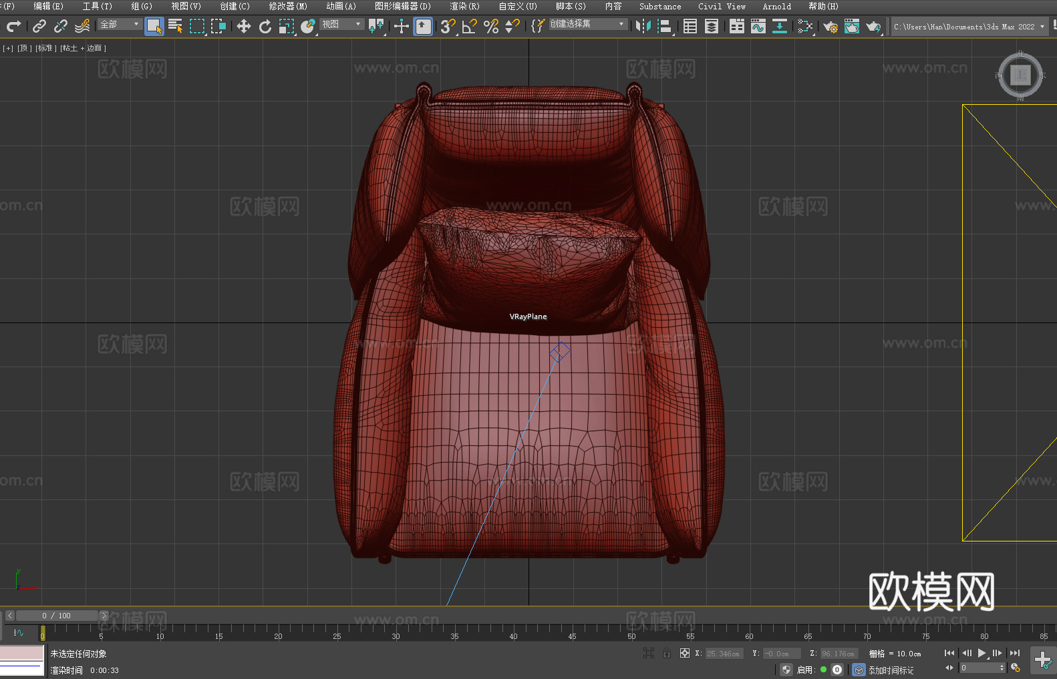Viewport: 1057px width, 679px height.
Task: Select the Unlink selection tool
Action: click(x=61, y=26)
